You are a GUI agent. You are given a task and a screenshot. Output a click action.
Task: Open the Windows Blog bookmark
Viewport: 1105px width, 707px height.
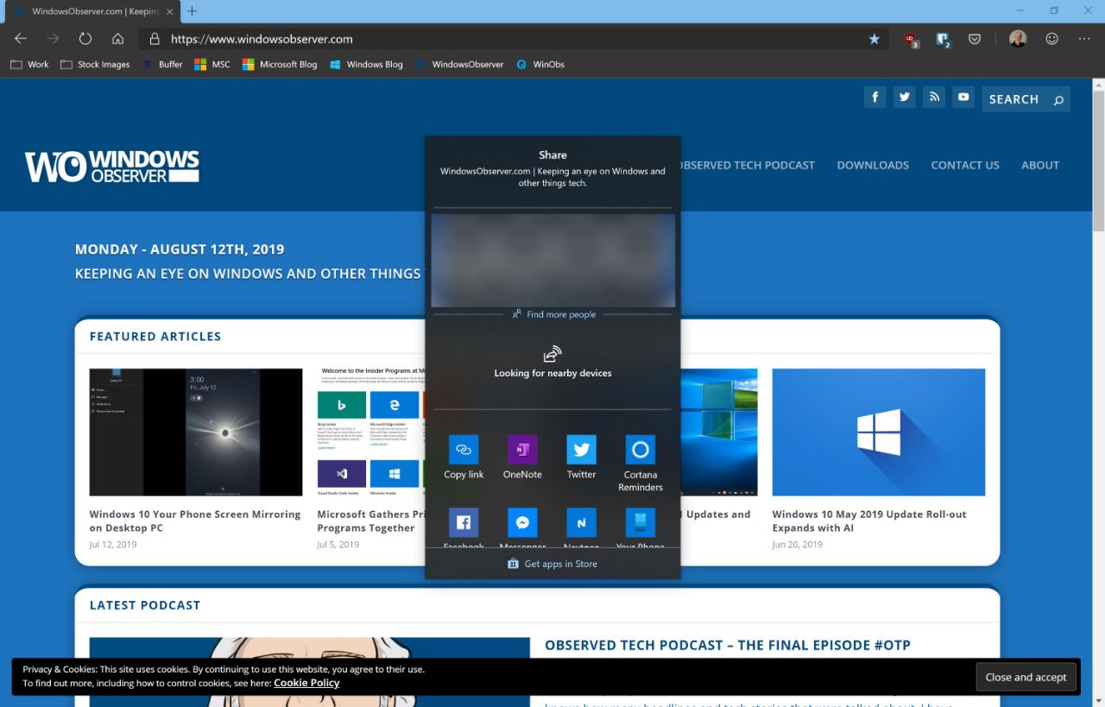click(366, 64)
